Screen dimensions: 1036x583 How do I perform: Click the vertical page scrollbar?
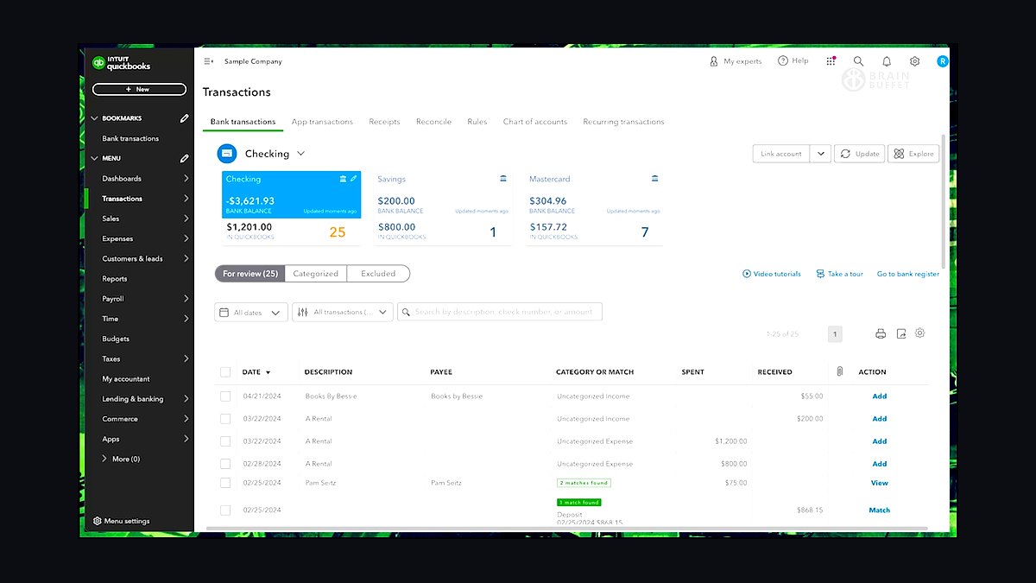(945, 203)
